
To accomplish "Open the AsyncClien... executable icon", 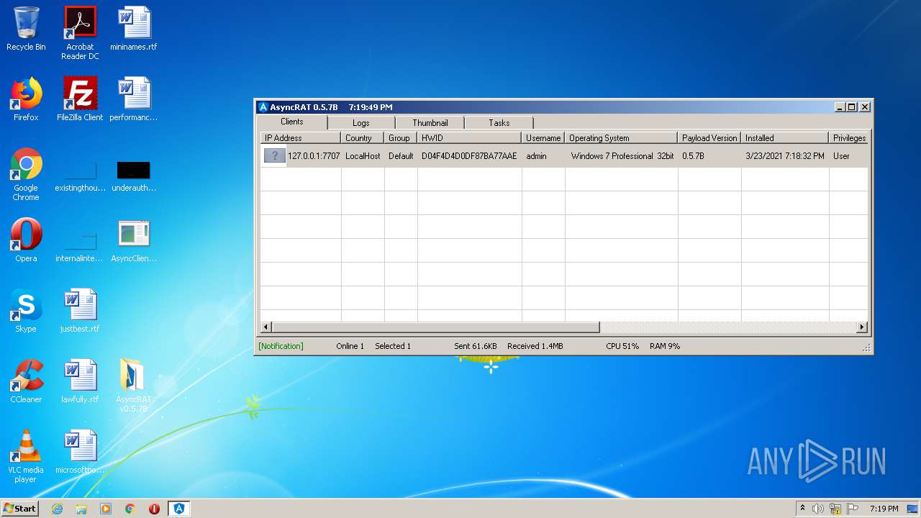I will (134, 240).
